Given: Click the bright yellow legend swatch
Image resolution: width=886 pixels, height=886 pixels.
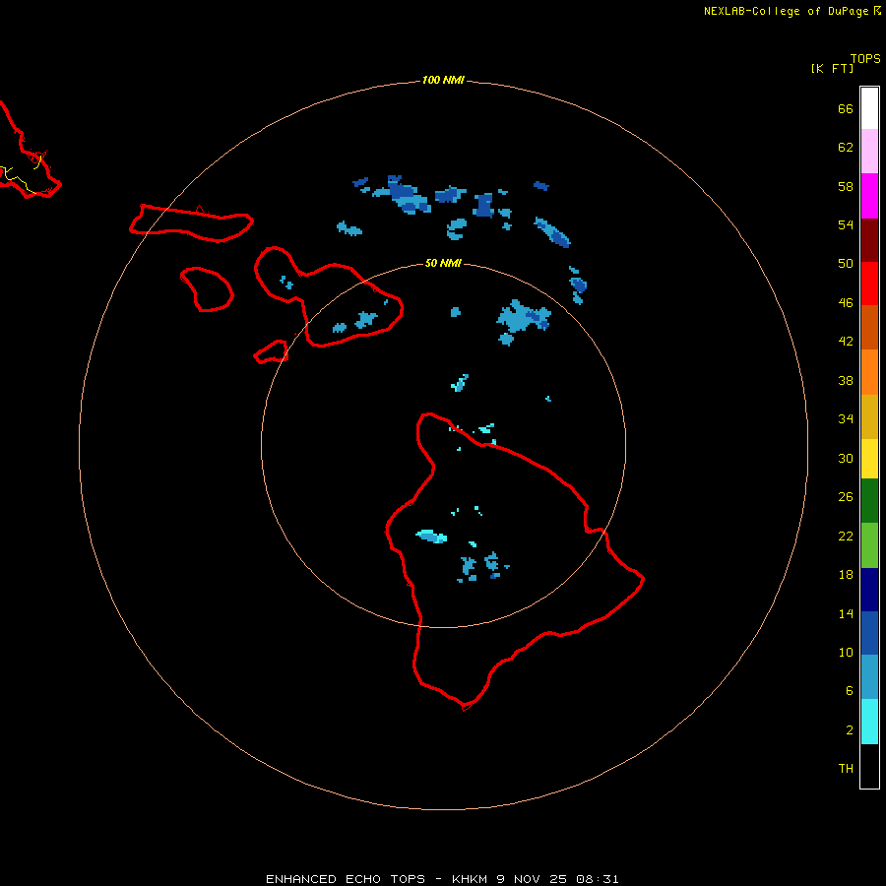Looking at the screenshot, I should (869, 459).
